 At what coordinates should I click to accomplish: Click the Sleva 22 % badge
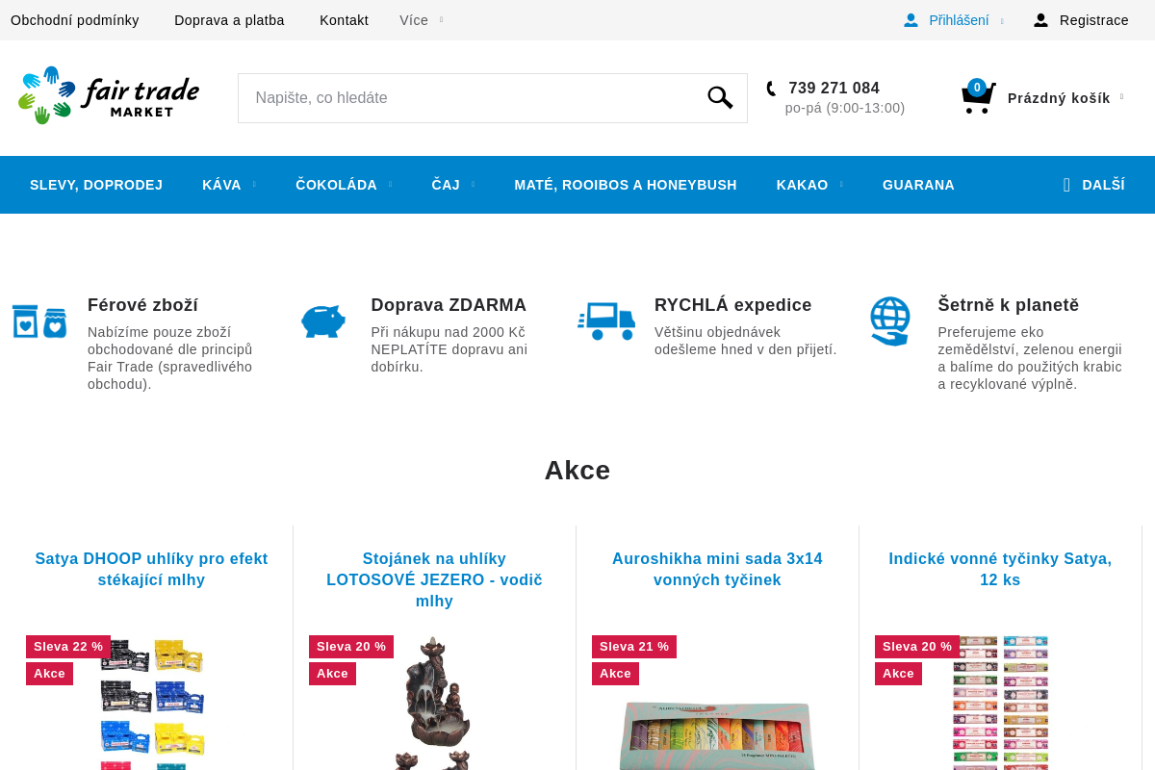[x=68, y=647]
